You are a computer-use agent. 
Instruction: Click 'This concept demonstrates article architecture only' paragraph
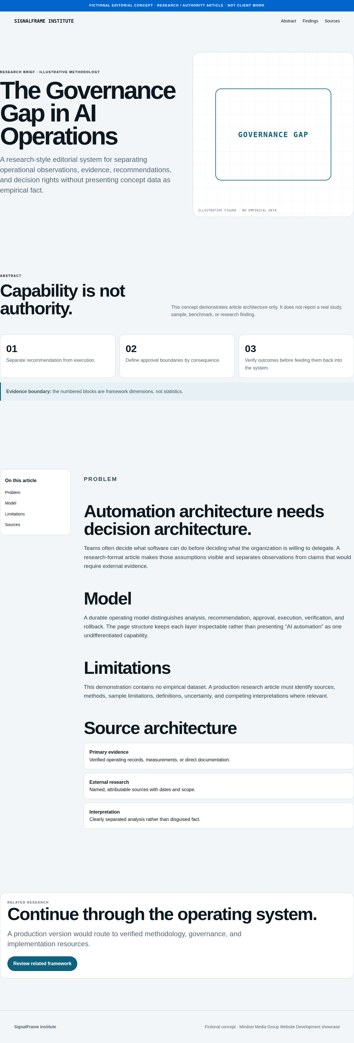[257, 311]
